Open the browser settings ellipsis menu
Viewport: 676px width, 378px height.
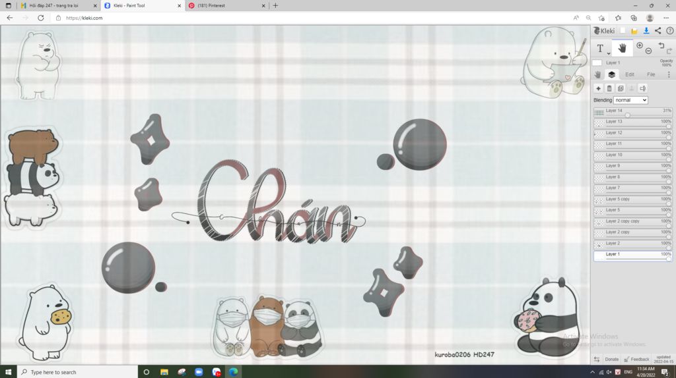[x=666, y=18]
